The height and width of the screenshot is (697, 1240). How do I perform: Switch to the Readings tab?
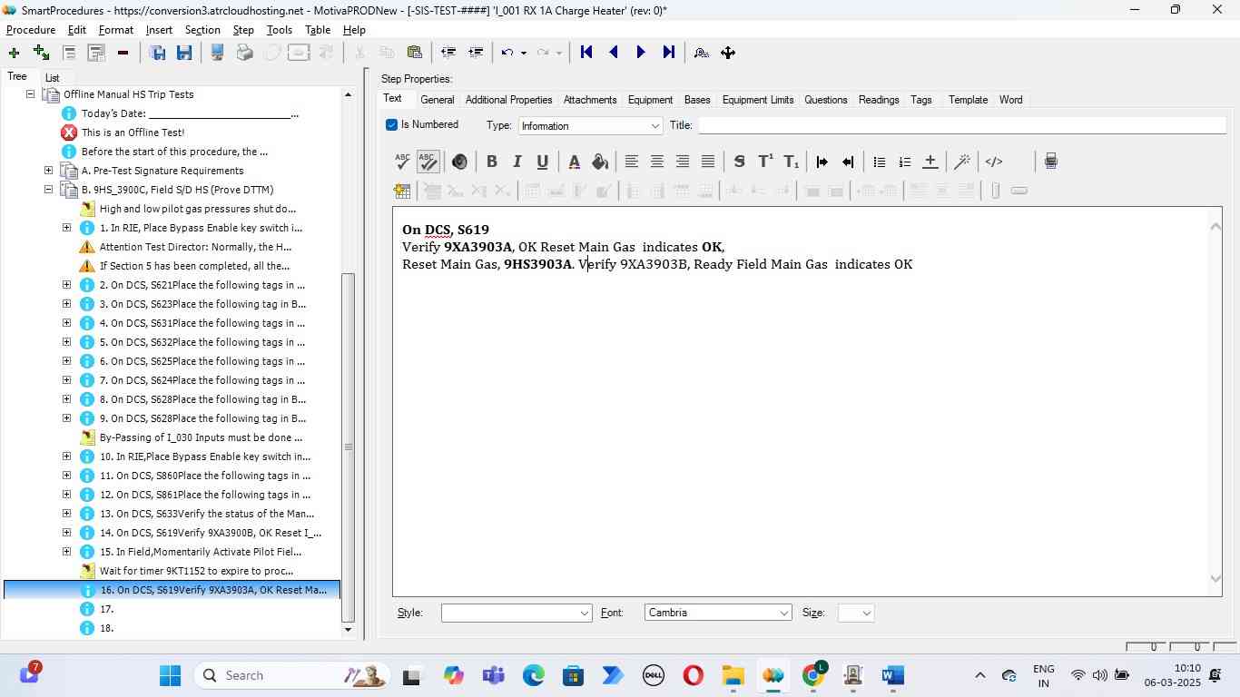point(879,100)
